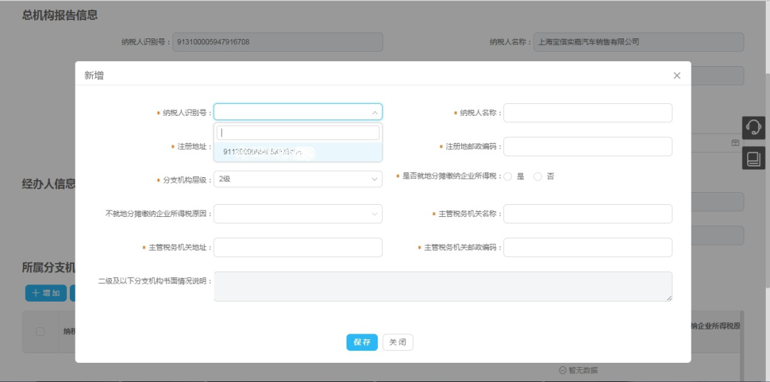Click the search box inside dropdown
Image resolution: width=770 pixels, height=382 pixels.
(297, 132)
